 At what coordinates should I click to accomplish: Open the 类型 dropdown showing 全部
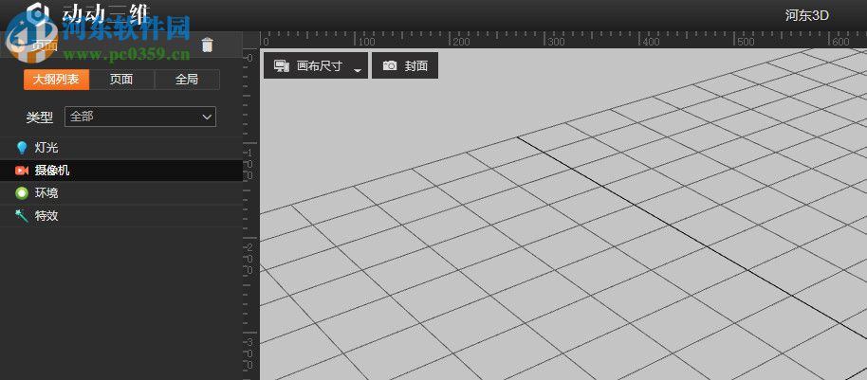click(x=139, y=117)
